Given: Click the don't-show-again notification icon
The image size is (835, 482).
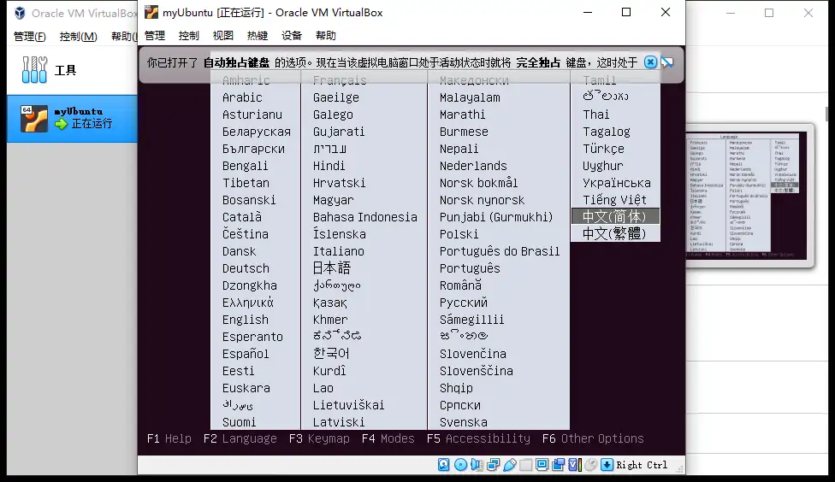Looking at the screenshot, I should click(x=667, y=62).
